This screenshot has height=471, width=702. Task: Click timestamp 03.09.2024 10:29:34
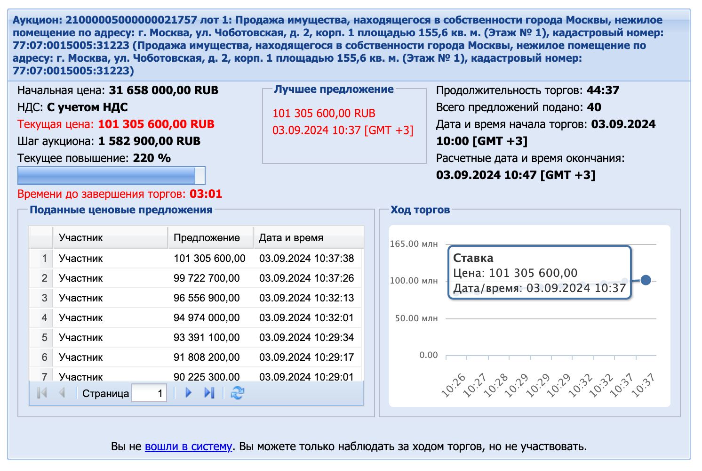pos(306,337)
